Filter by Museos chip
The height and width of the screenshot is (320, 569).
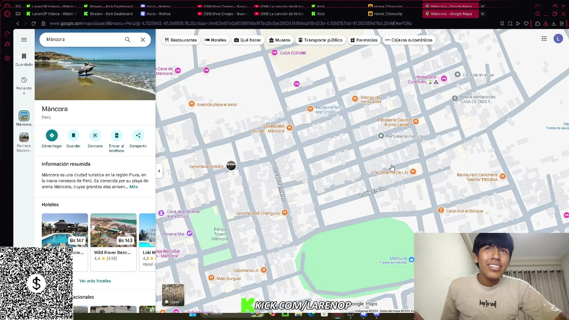pos(280,40)
